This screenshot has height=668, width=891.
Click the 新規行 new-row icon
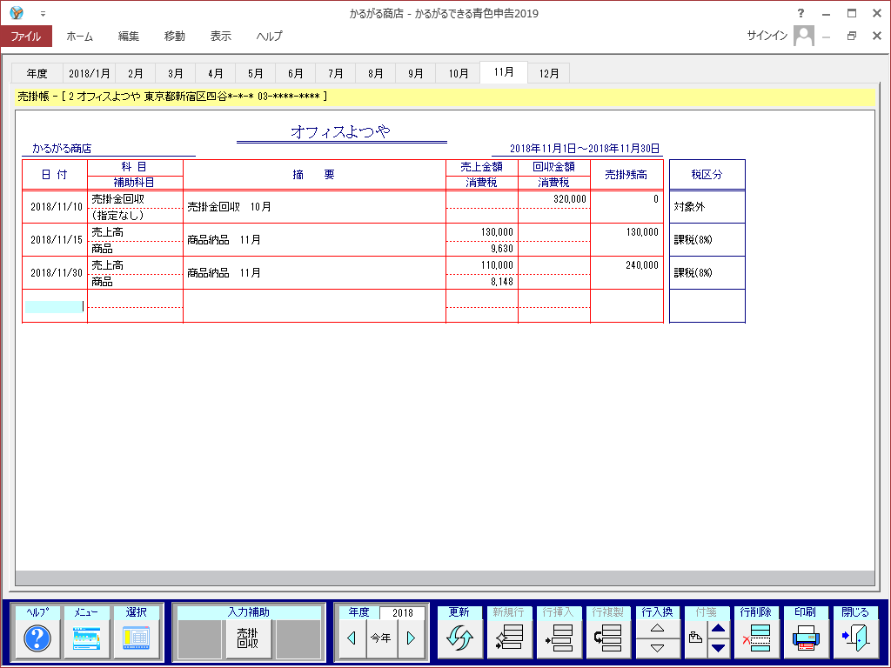tap(509, 638)
